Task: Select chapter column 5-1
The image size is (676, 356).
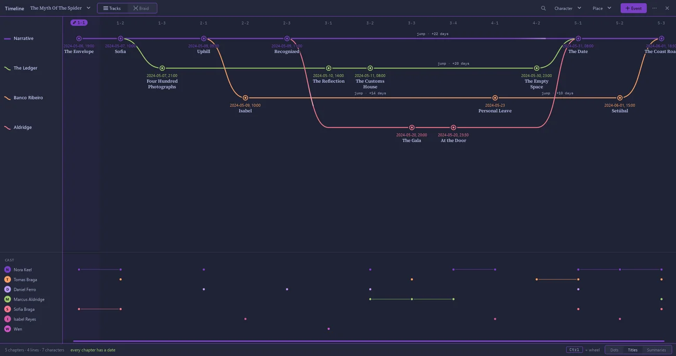Action: [578, 23]
